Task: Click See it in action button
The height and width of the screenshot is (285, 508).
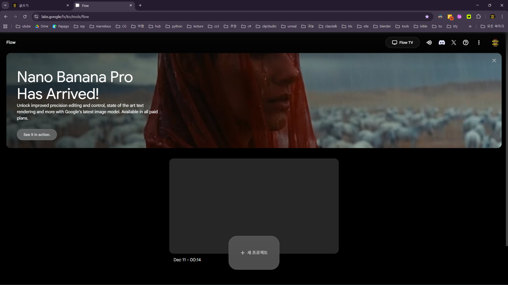Action: point(37,135)
